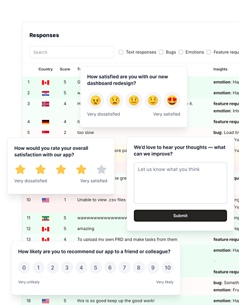Choose score 1 on recommendation scale
This screenshot has width=239, height=305.
pyautogui.click(x=38, y=268)
